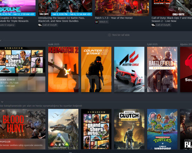Select the Warface Clutch game cover

[x=129, y=129]
